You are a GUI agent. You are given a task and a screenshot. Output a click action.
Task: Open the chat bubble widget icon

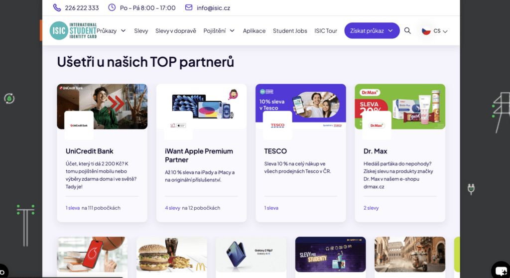pyautogui.click(x=501, y=271)
